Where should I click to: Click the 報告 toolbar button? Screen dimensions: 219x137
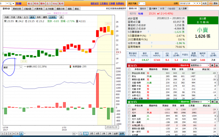point(36,4)
